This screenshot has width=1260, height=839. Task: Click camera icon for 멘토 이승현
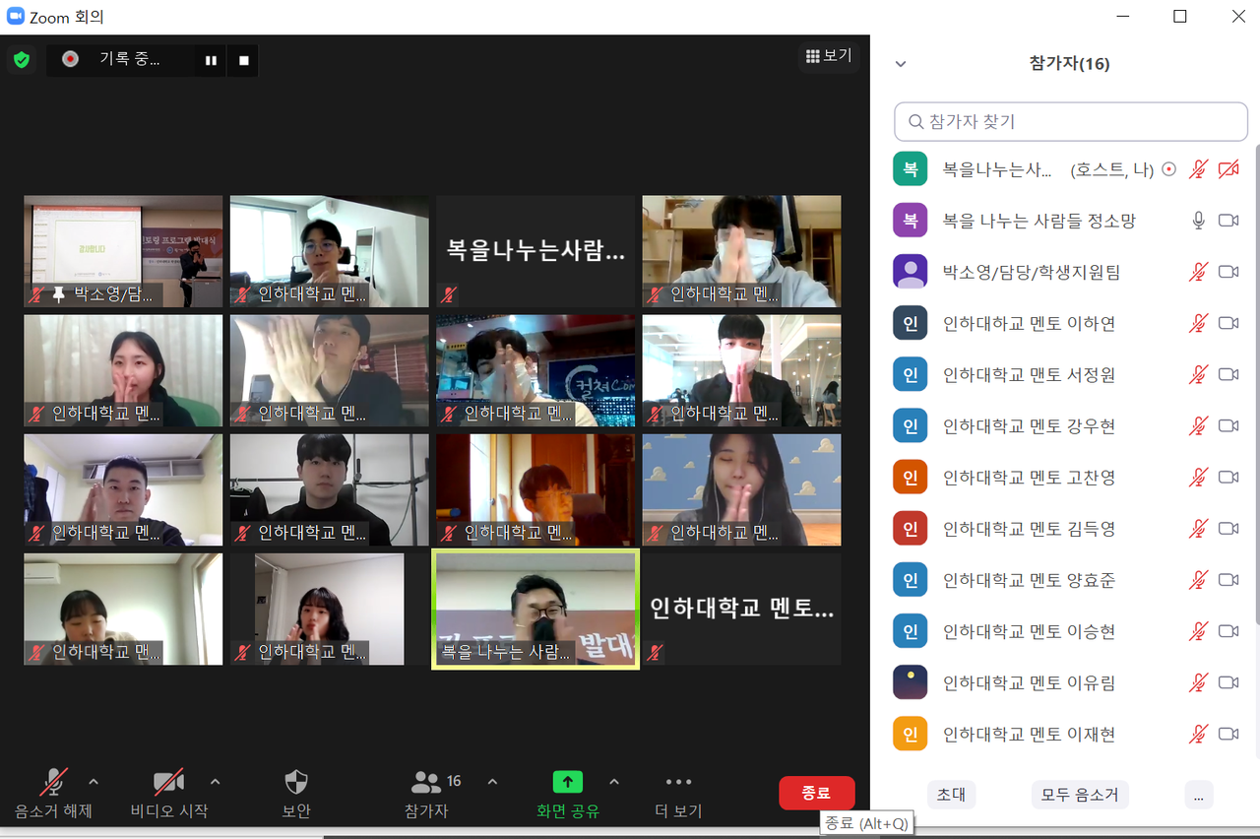1228,630
